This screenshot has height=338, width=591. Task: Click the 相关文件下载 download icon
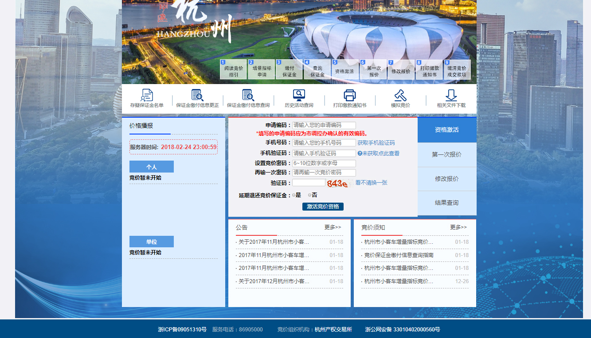pos(451,95)
